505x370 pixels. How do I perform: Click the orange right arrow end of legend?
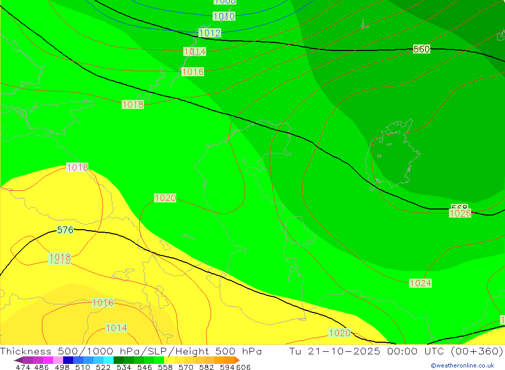click(x=237, y=360)
